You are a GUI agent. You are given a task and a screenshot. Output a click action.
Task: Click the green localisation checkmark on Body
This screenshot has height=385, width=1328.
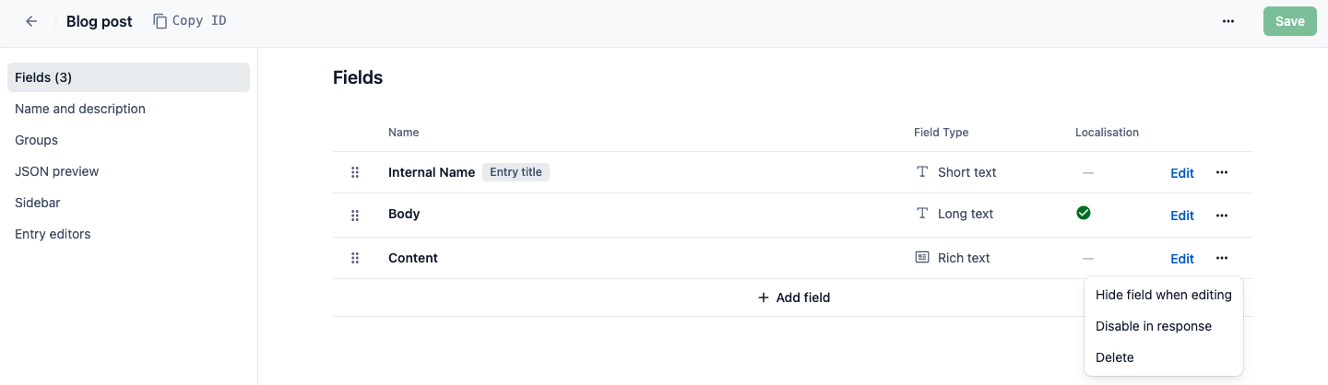(x=1084, y=214)
